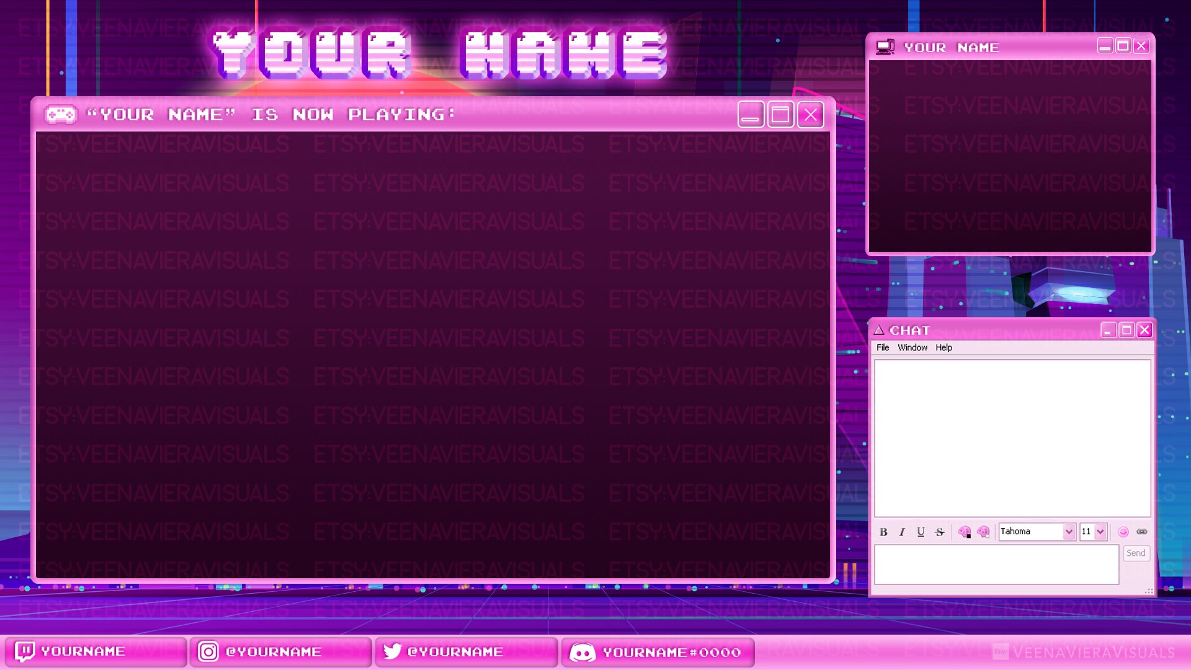Click the gamepad icon on the Now Playing titlebar
The width and height of the screenshot is (1191, 670).
(x=60, y=114)
